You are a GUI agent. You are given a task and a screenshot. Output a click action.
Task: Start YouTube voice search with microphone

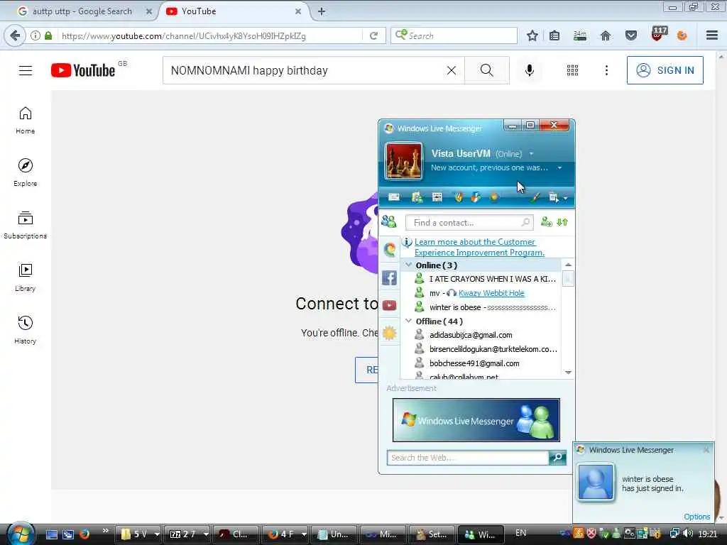[530, 70]
